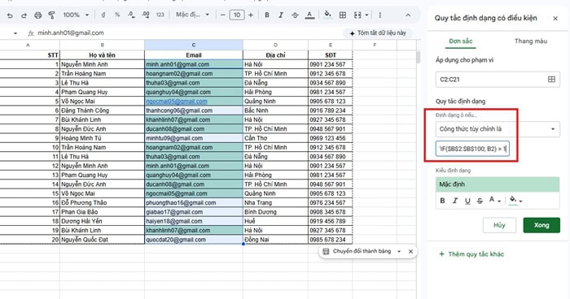Open the name box dropdown arrow

tap(15, 33)
